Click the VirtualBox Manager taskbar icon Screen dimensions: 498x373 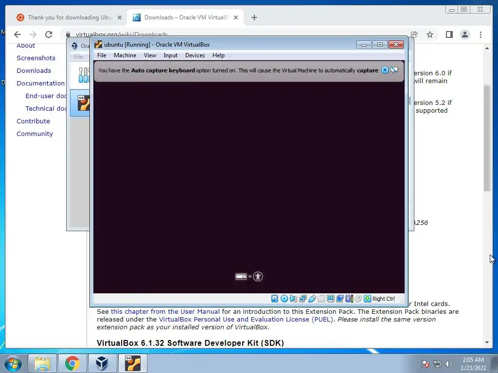click(x=102, y=363)
